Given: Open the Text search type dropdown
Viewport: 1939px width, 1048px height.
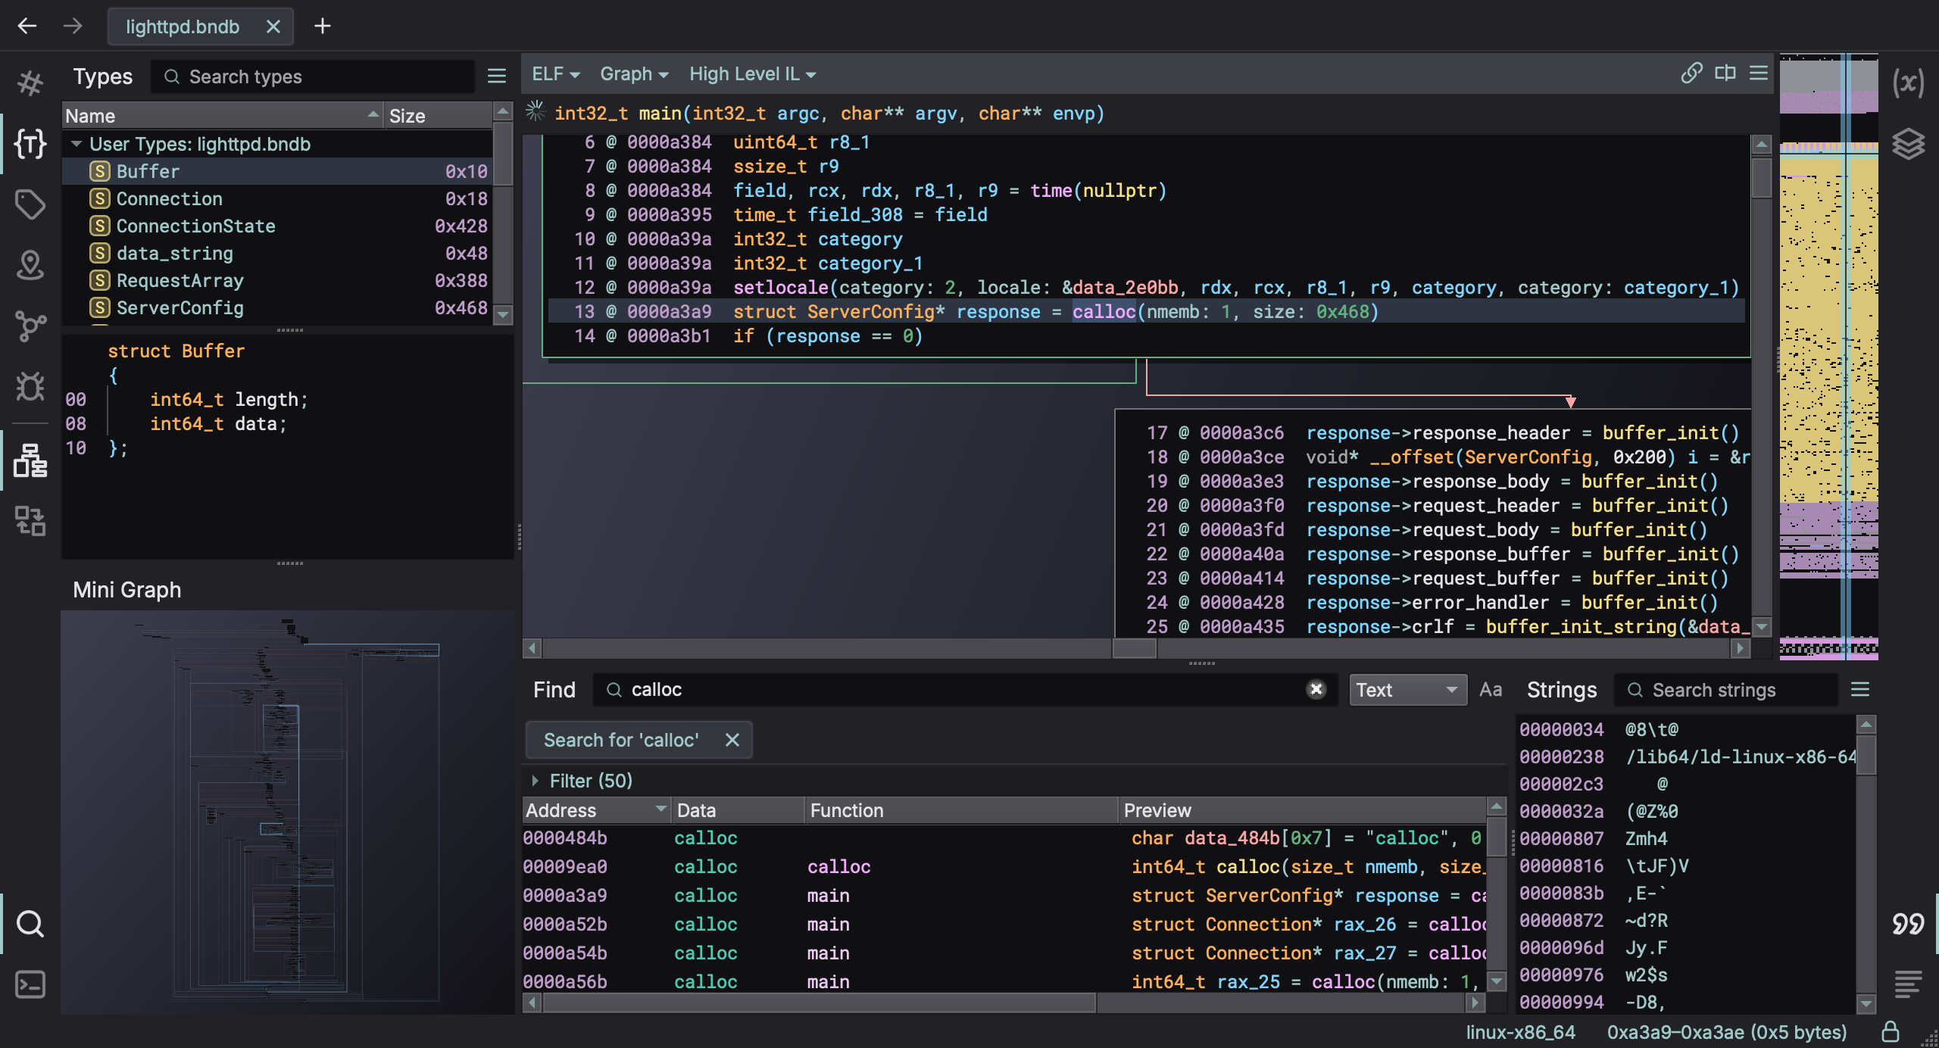Looking at the screenshot, I should [1407, 690].
